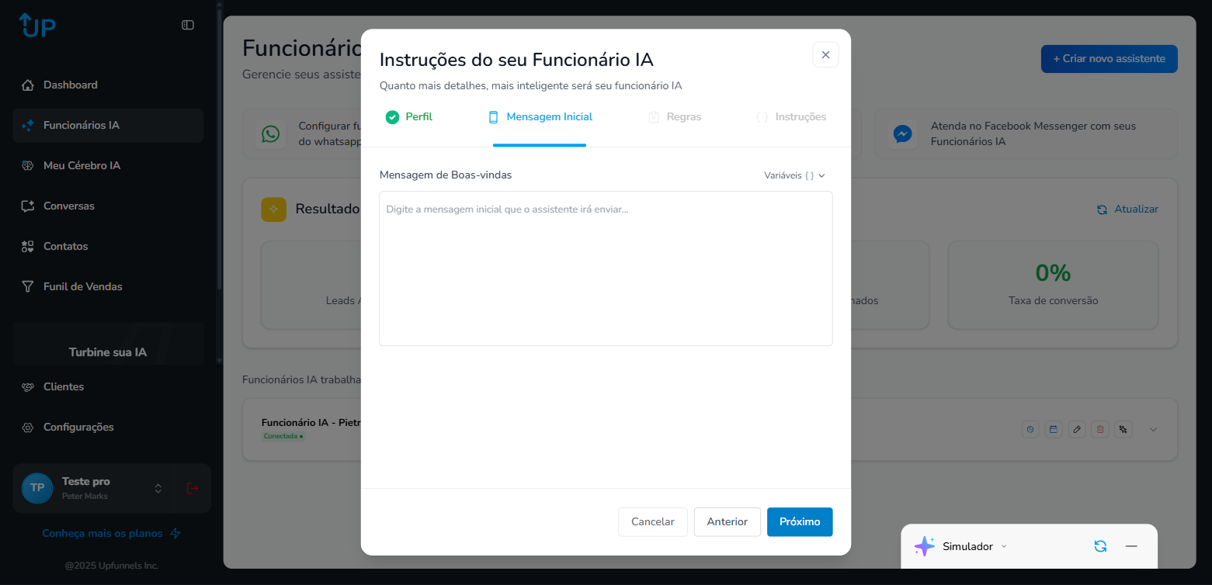Delete the assistant using the trash icon
Viewport: 1212px width, 585px height.
pos(1099,429)
